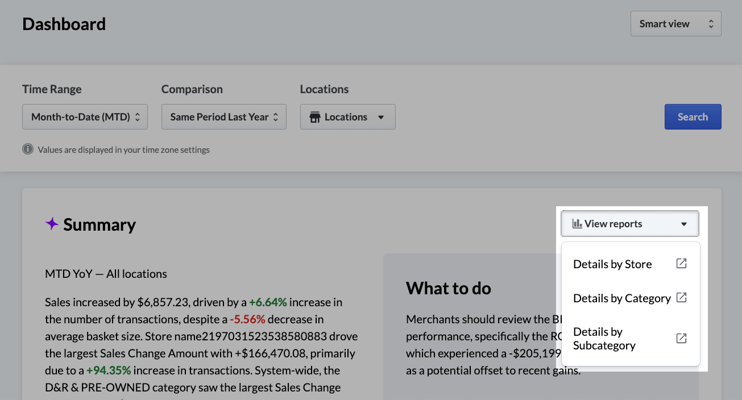Open the Month-to-Date (MTD) time range selector

85,116
